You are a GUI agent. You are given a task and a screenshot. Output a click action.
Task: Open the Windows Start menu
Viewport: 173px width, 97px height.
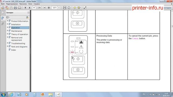point(3,95)
